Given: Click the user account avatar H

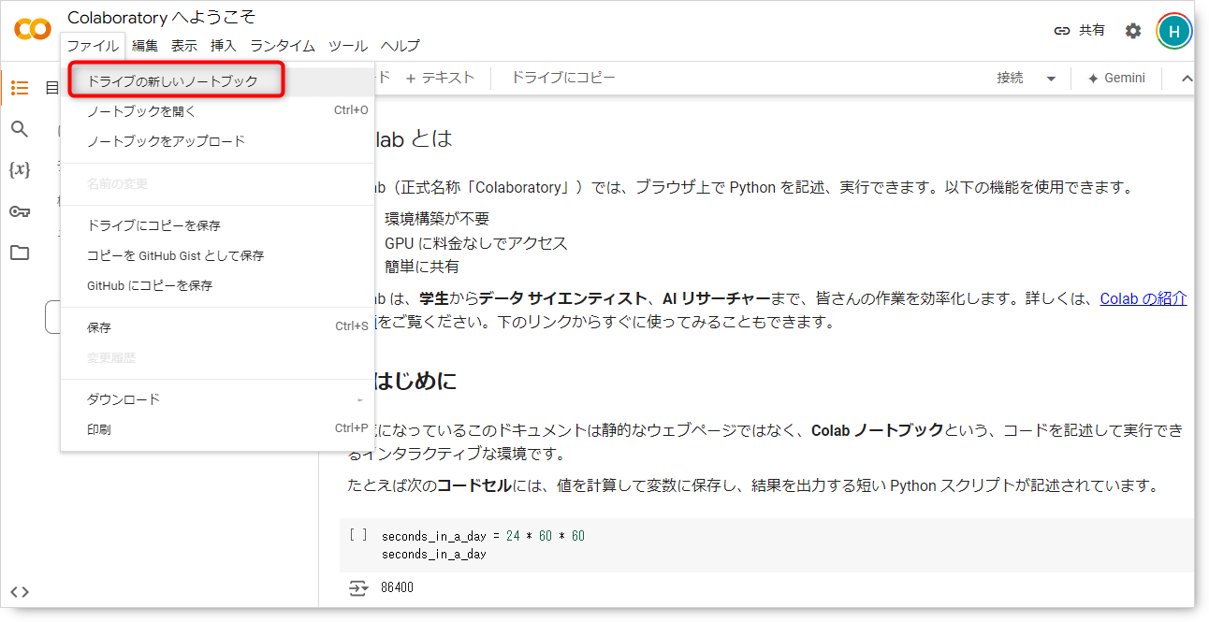Looking at the screenshot, I should click(1174, 31).
